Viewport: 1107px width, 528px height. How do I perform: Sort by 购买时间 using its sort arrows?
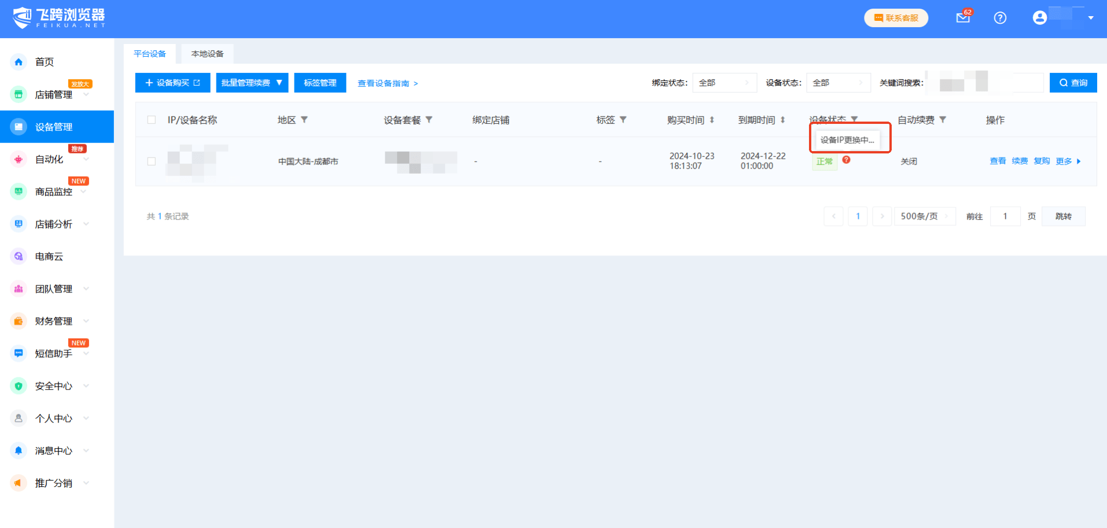712,119
